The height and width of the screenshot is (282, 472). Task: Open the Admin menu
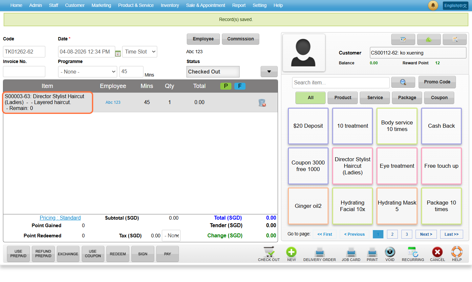(x=35, y=5)
